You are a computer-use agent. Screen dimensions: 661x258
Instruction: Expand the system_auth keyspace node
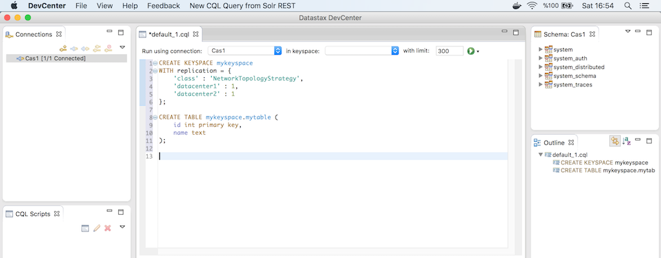point(541,59)
